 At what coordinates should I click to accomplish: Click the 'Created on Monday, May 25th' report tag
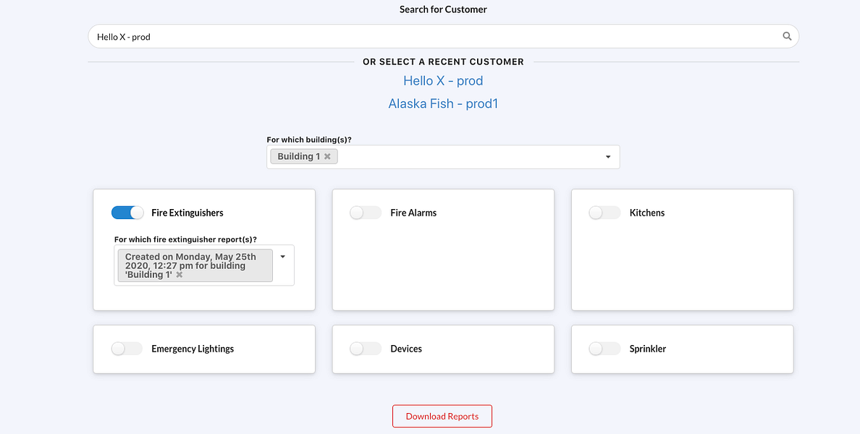[x=195, y=265]
